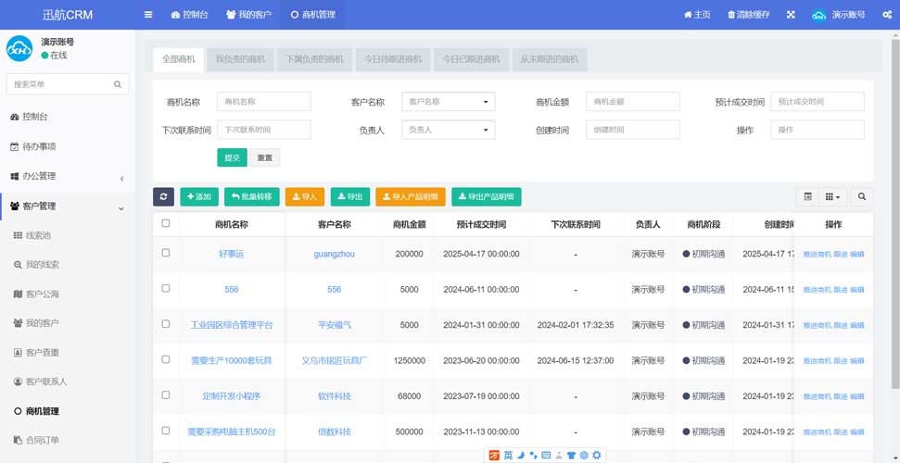The image size is (900, 463).
Task: Click the IME moon icon
Action: click(521, 456)
